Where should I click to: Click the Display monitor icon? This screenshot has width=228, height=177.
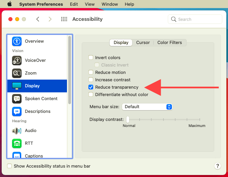17,86
